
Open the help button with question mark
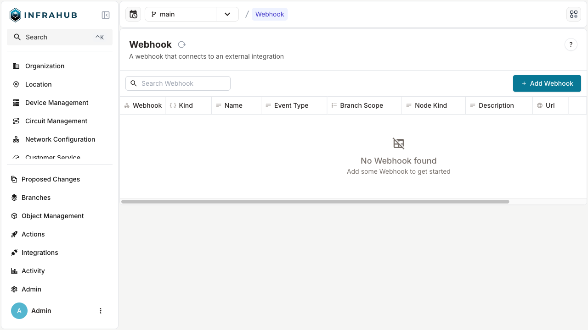pos(571,44)
